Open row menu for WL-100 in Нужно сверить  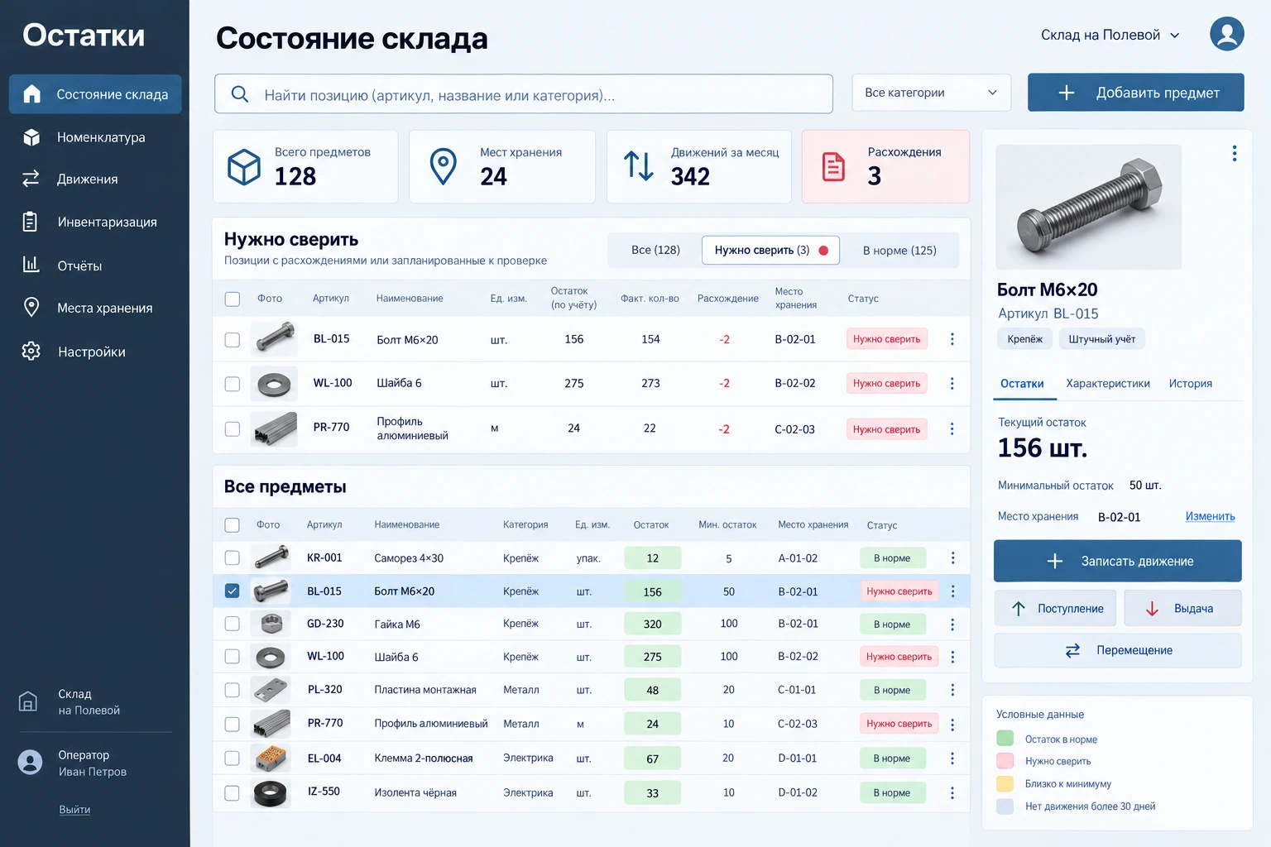952,384
